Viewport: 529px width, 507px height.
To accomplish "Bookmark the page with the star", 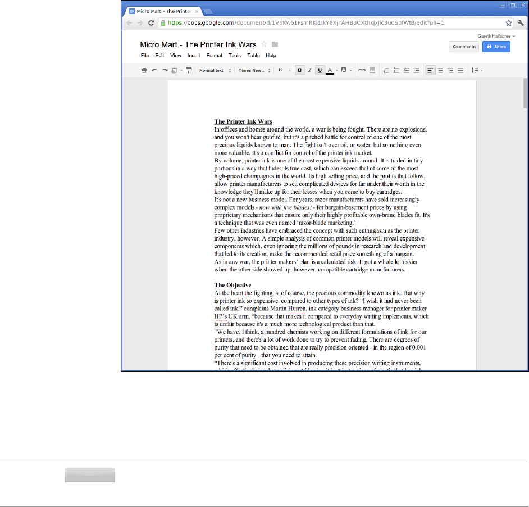I will tap(508, 23).
